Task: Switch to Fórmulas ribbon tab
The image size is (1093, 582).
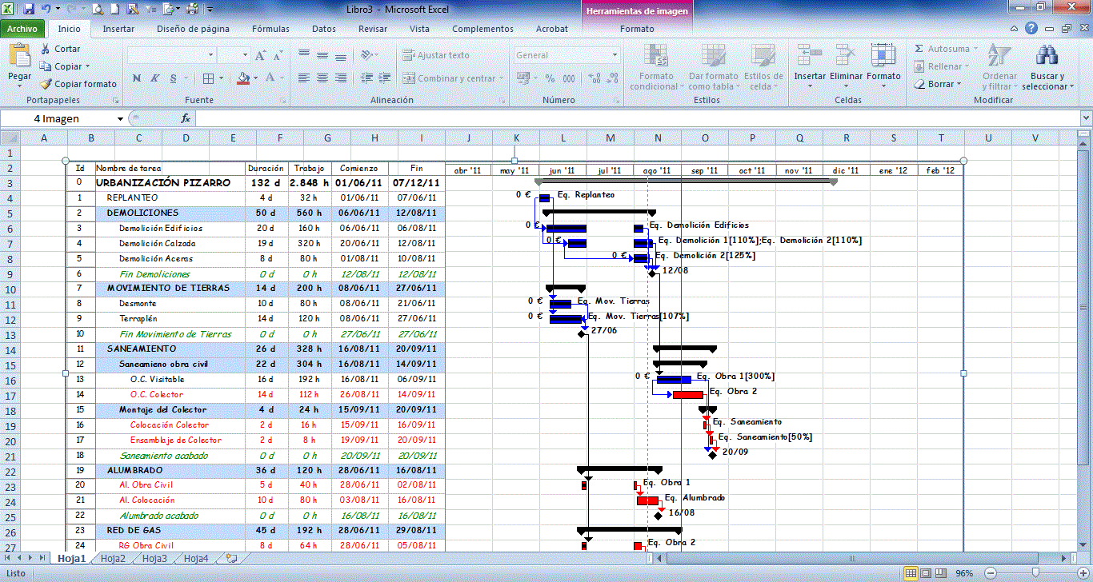Action: [270, 29]
